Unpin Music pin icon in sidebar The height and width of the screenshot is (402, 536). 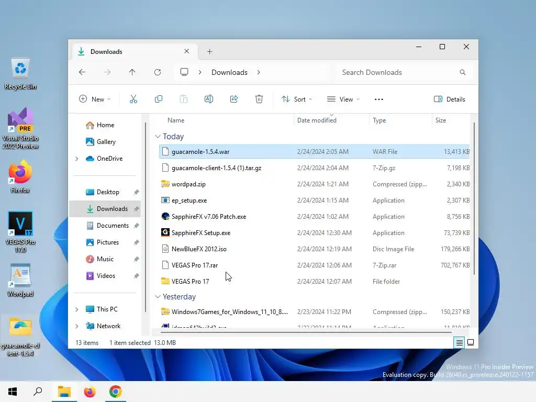137,259
